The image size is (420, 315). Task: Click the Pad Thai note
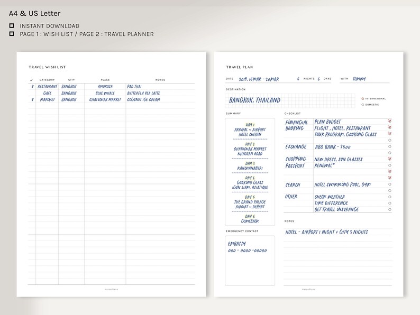click(134, 87)
